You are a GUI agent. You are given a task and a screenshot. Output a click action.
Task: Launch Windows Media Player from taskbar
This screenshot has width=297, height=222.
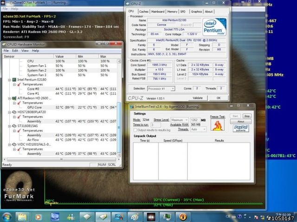click(x=39, y=217)
